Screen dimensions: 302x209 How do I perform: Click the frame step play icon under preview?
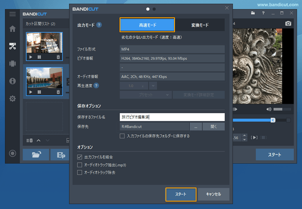[x=235, y=109]
